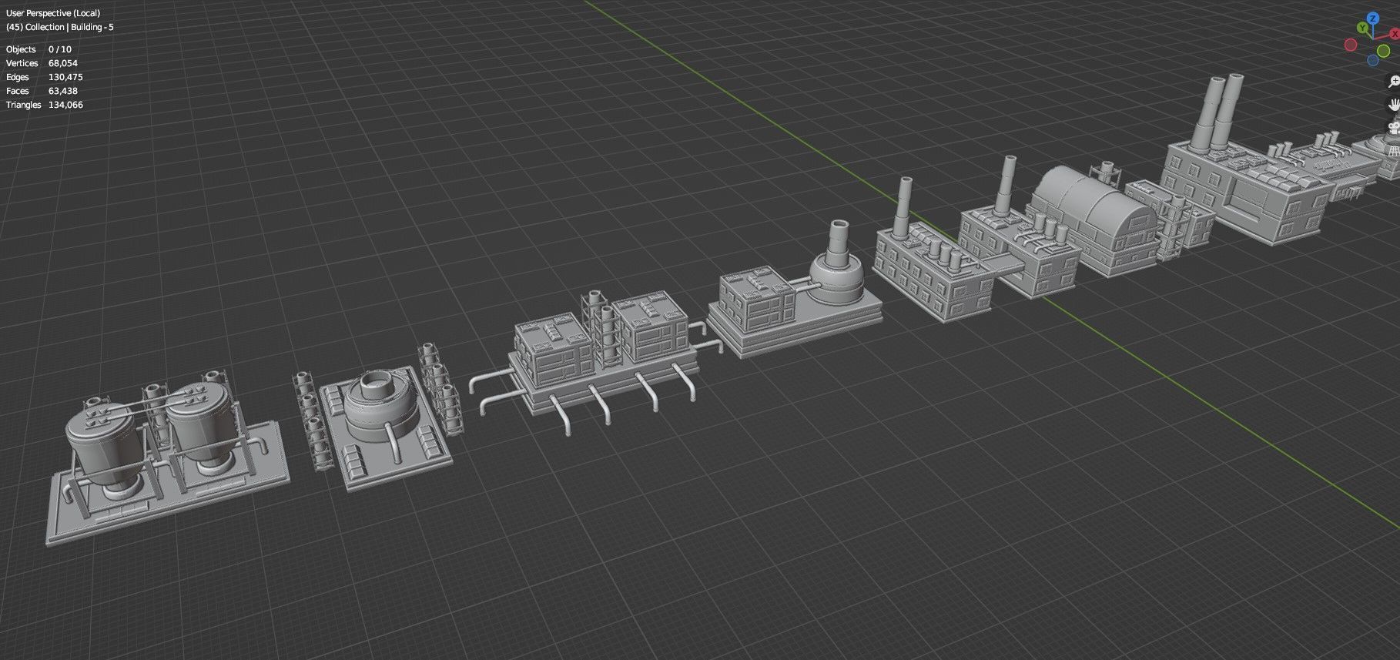Click the red X axis gizmo handle
This screenshot has height=660, width=1400.
(x=1394, y=34)
